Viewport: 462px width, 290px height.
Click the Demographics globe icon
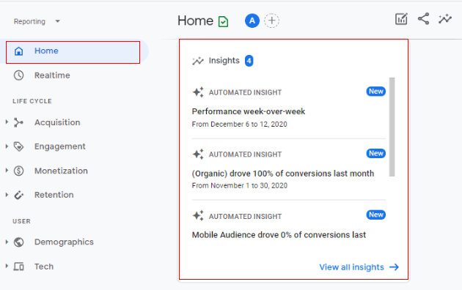(x=18, y=242)
